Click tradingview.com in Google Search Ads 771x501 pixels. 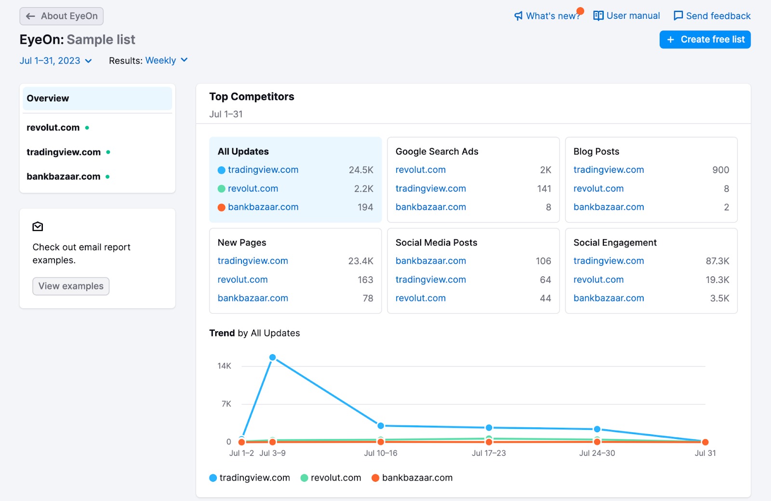click(x=431, y=189)
